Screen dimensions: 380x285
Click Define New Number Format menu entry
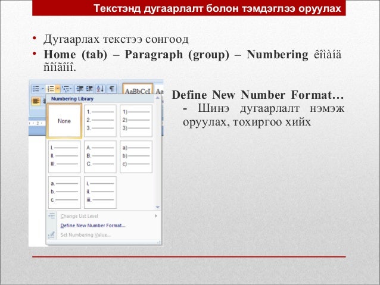(104, 226)
